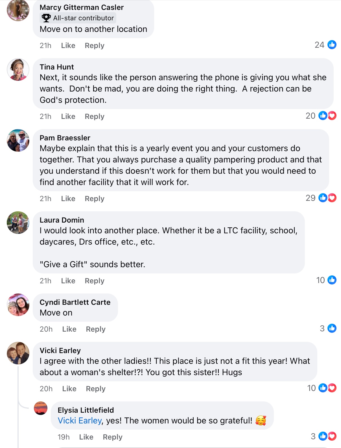This screenshot has height=448, width=341.
Task: Reply to Tina Hunt's comment
Action: (95, 116)
